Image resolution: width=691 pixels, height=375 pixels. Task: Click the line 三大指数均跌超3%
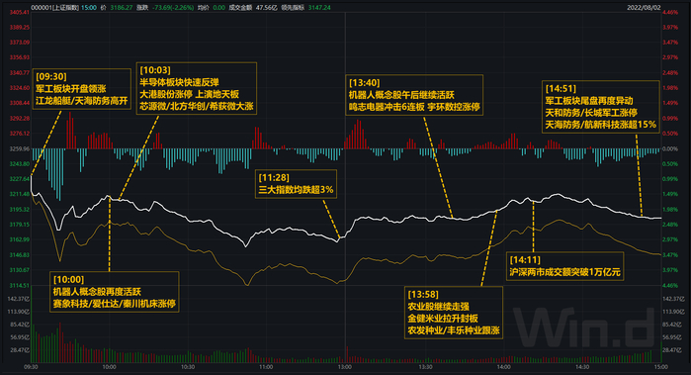[296, 190]
